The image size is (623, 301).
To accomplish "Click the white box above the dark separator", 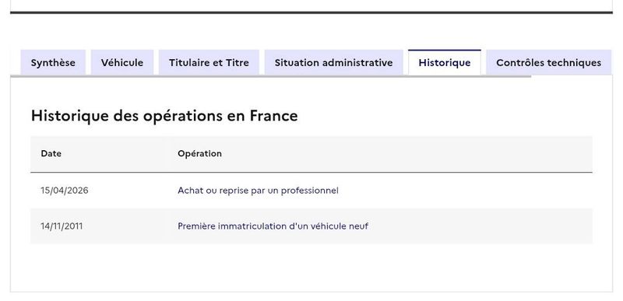I will click(x=311, y=5).
